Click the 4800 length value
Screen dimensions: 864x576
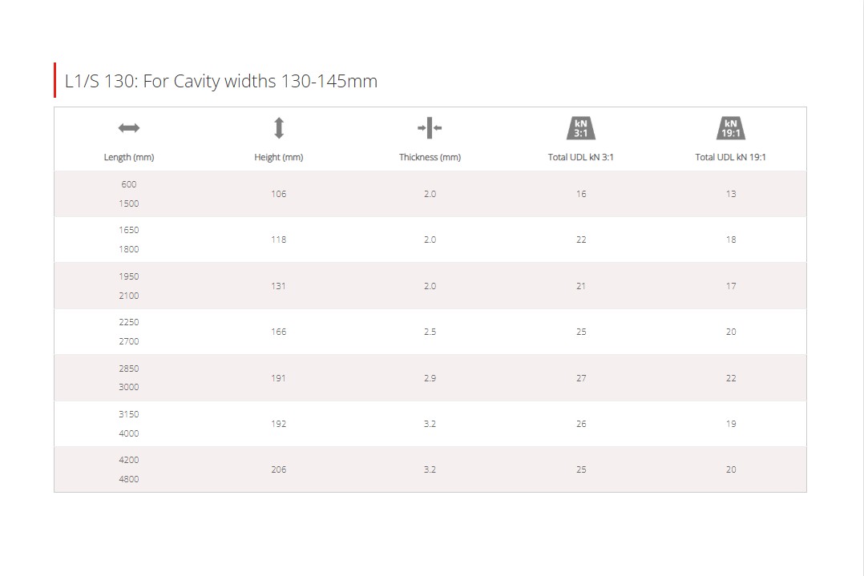tap(129, 479)
